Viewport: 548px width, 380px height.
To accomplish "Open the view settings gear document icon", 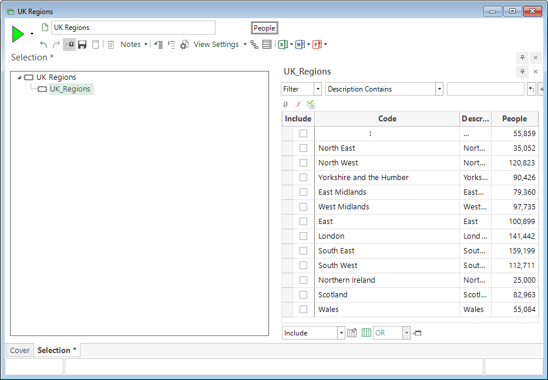I will coord(184,45).
